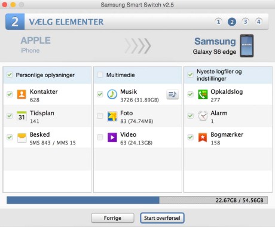
Task: Uncheck the Alarm checkbox
Action: (x=190, y=116)
